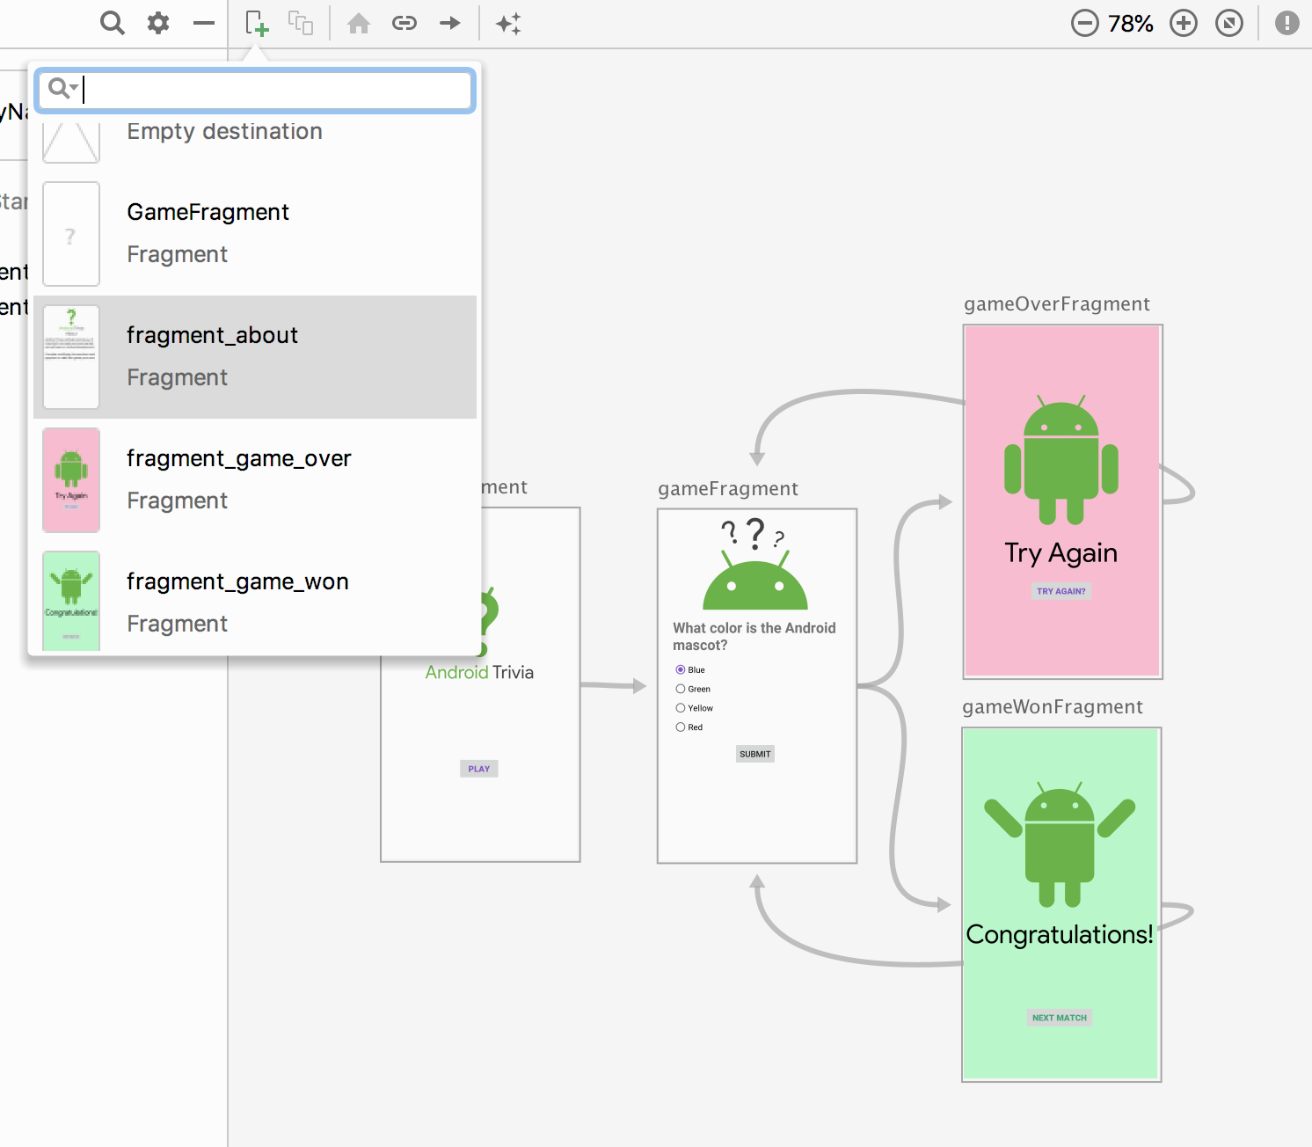Click the minimize panel dash icon
1312x1147 pixels.
204,23
